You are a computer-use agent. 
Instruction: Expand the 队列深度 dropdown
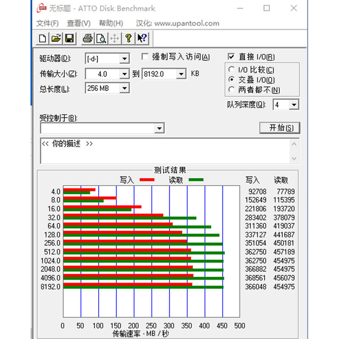pos(294,105)
